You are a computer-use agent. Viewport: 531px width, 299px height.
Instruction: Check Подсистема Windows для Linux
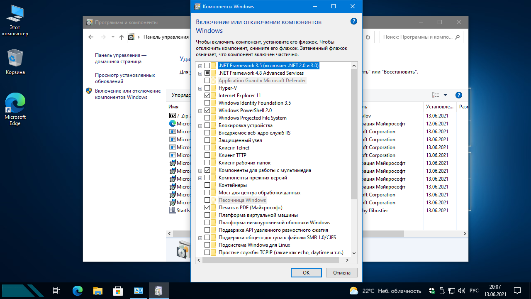[x=207, y=245]
